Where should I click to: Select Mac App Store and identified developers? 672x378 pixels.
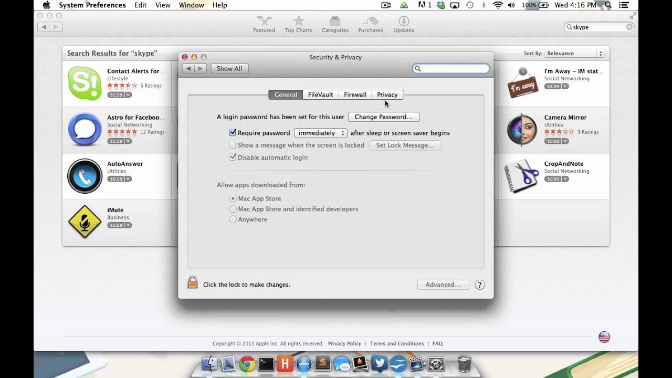pos(233,209)
